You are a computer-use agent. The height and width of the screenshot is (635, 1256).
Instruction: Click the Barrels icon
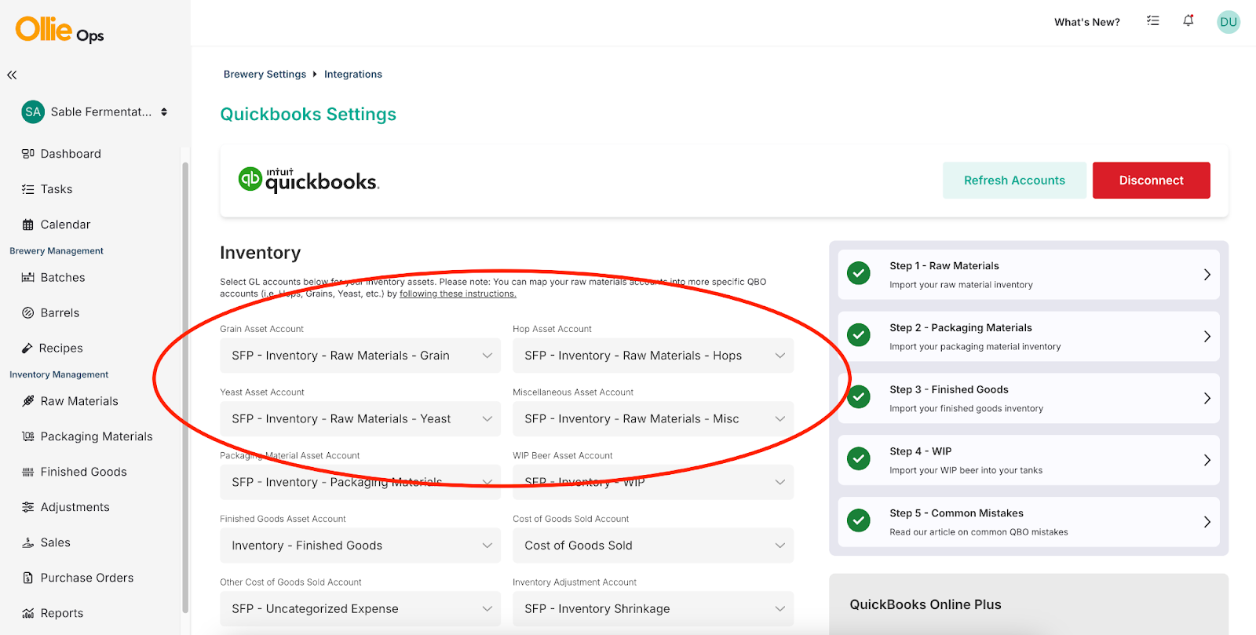click(x=28, y=313)
